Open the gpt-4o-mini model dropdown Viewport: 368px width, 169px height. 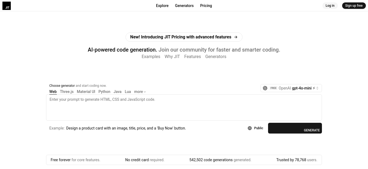(x=291, y=88)
